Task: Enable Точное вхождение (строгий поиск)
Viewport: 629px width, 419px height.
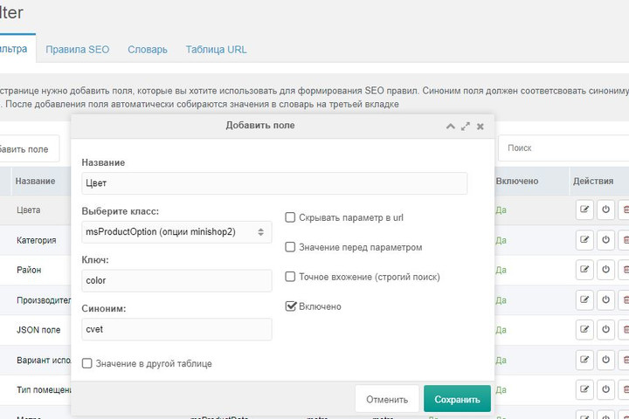Action: pyautogui.click(x=290, y=277)
